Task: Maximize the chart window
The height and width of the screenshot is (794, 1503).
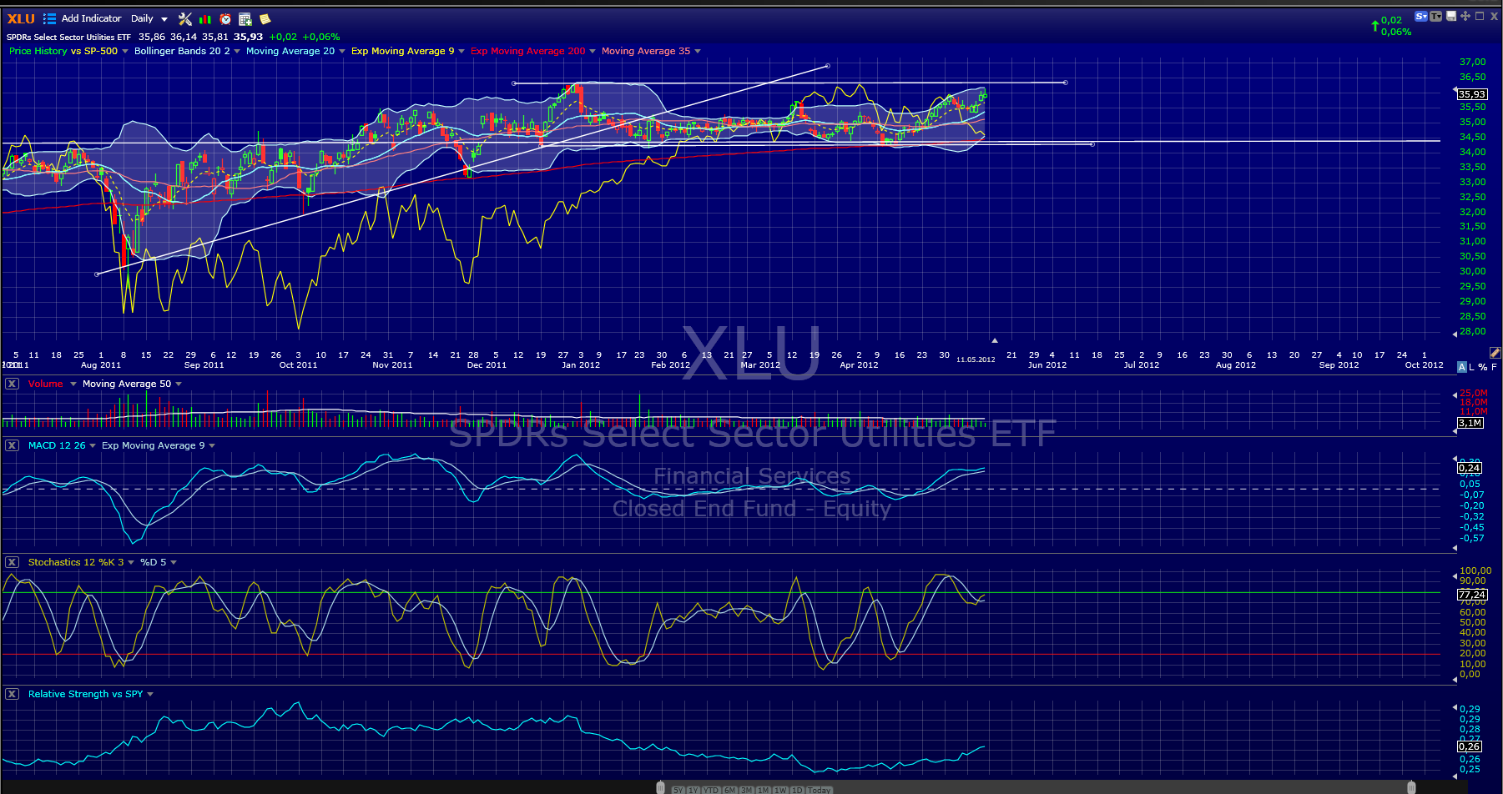Action: click(1480, 16)
